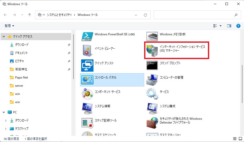Refresh the Windows ツール folder view

click(145, 15)
